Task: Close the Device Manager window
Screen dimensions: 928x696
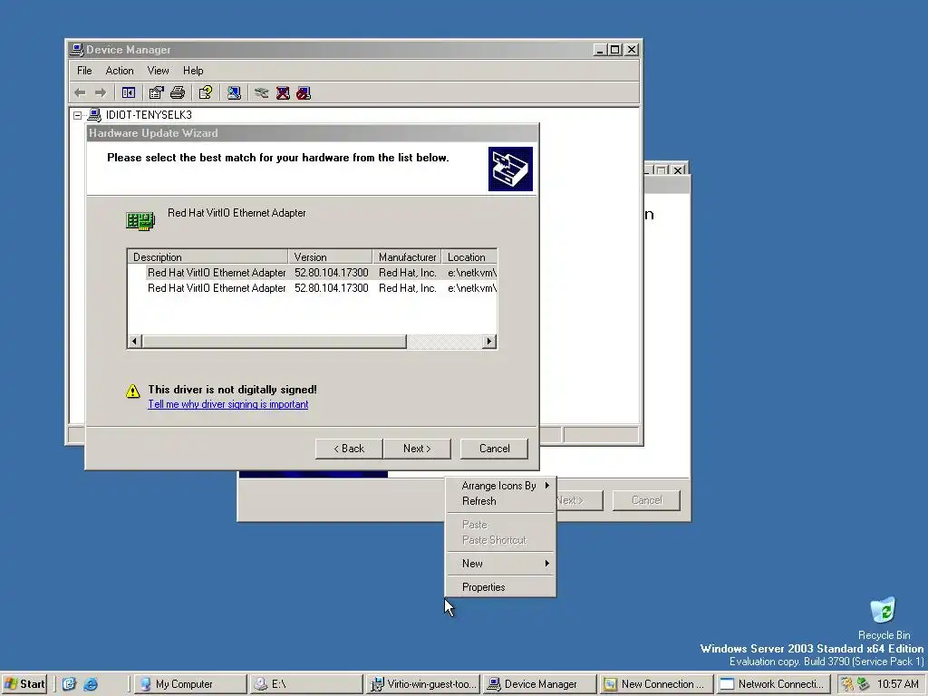Action: (x=632, y=50)
